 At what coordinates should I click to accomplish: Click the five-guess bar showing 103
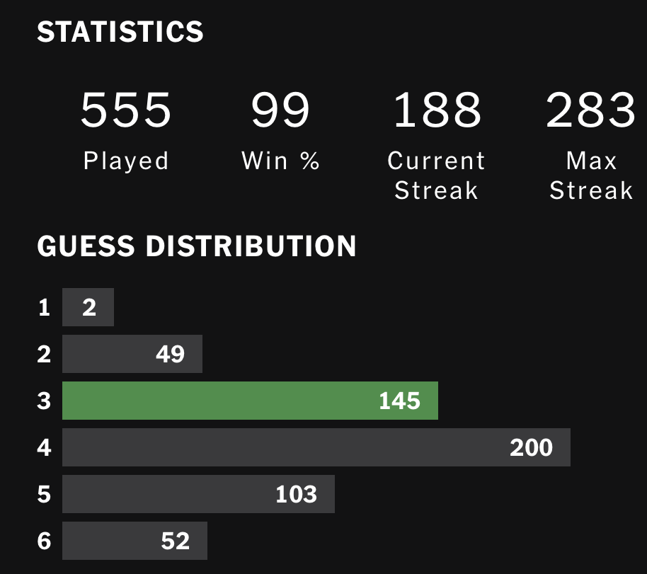198,494
